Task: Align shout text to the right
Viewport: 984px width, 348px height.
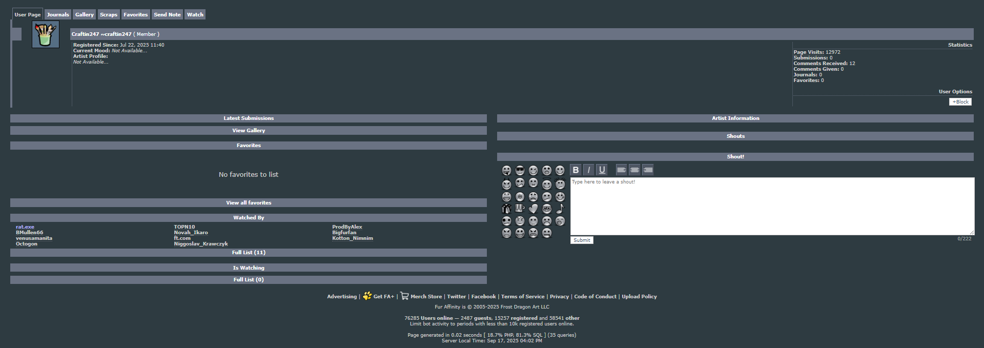Action: point(648,170)
